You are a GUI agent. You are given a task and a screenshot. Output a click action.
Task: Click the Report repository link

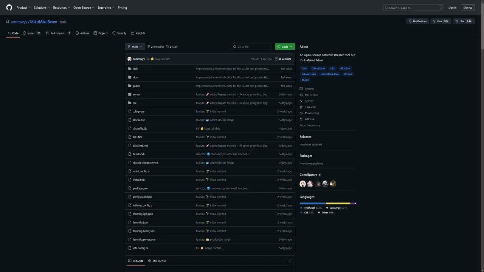point(310,125)
